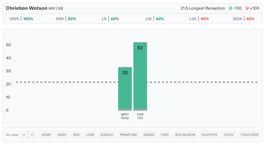Toggle the HOME filter
This screenshot has width=266, height=146.
click(46, 135)
